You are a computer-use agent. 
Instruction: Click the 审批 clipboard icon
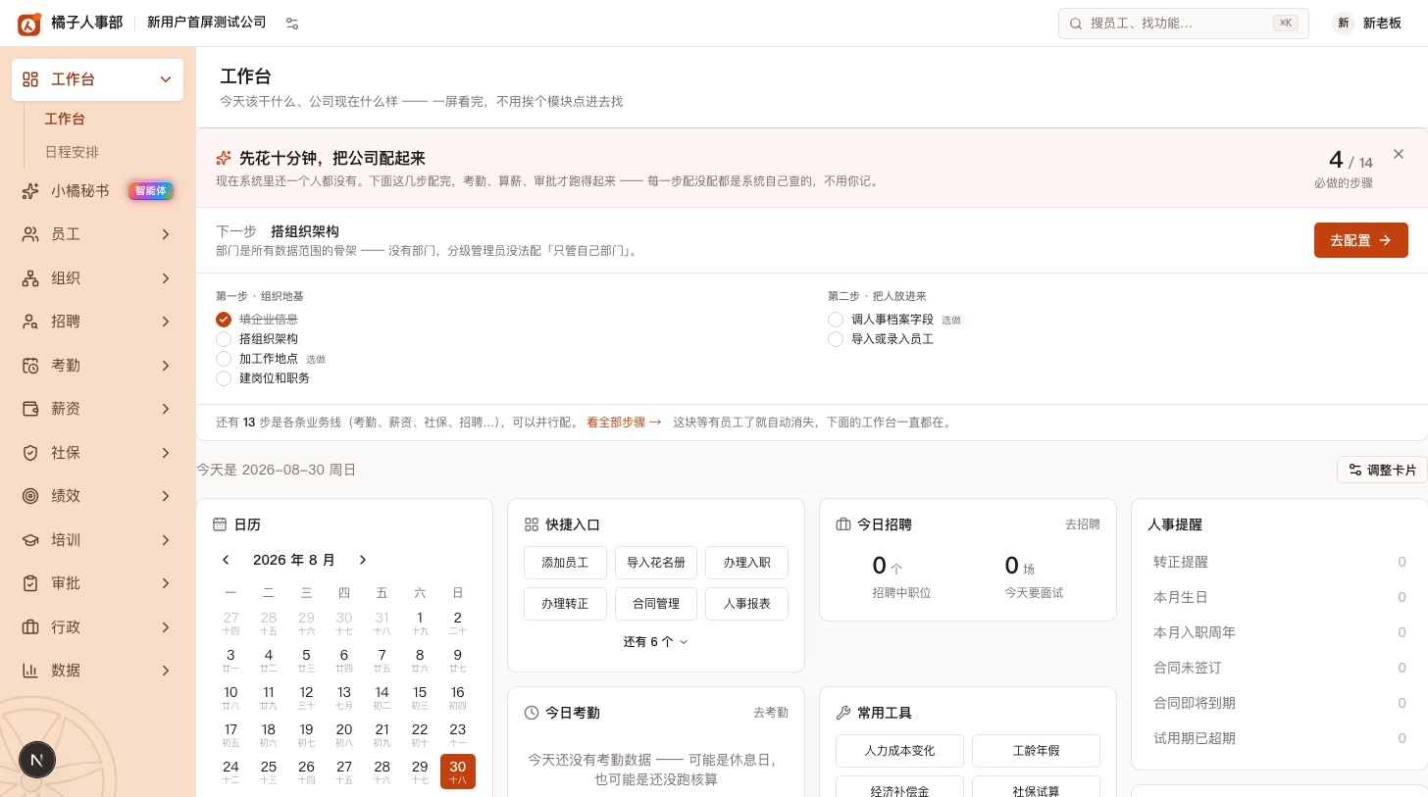[x=30, y=583]
